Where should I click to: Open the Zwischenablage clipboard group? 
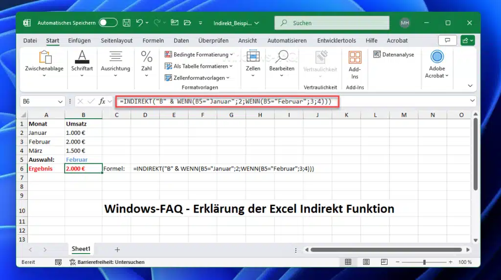pyautogui.click(x=45, y=64)
